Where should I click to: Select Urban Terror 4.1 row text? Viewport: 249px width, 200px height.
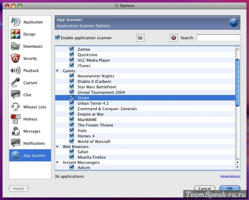(93, 103)
